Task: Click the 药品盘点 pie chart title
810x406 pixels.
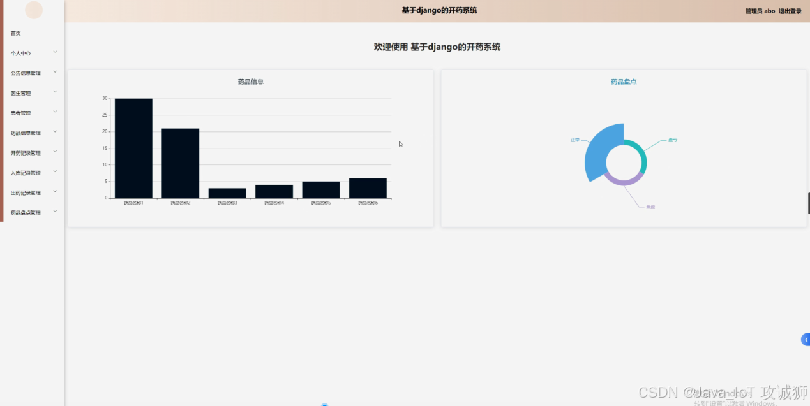Action: [x=624, y=82]
